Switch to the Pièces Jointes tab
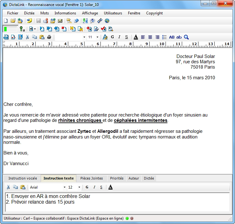The image size is (235, 224). [91, 178]
